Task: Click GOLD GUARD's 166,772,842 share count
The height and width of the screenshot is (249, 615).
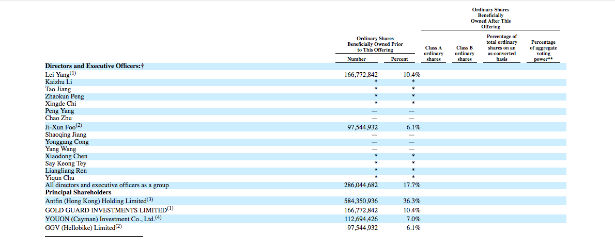Action: 361,210
